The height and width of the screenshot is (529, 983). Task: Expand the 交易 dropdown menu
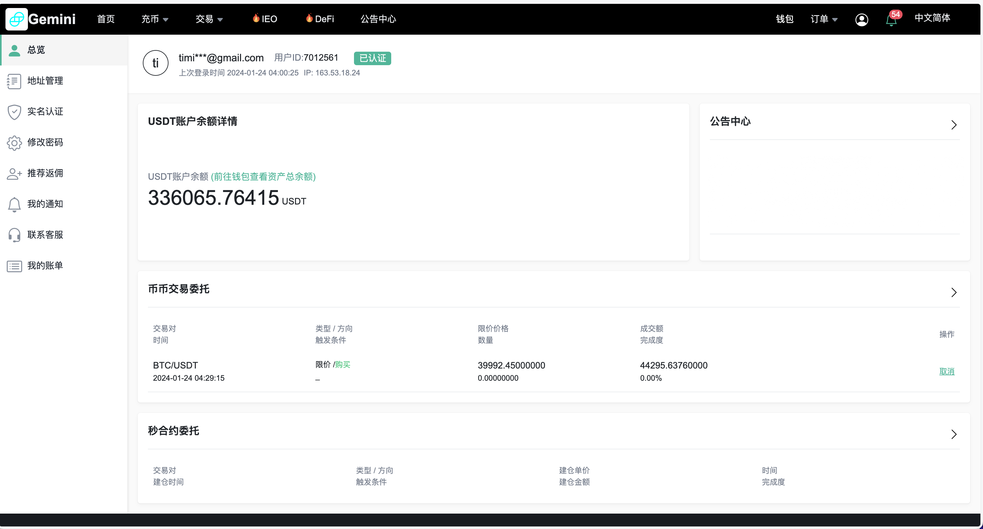tap(209, 19)
